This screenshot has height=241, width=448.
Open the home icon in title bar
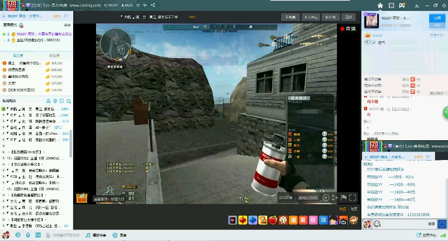pos(380,5)
